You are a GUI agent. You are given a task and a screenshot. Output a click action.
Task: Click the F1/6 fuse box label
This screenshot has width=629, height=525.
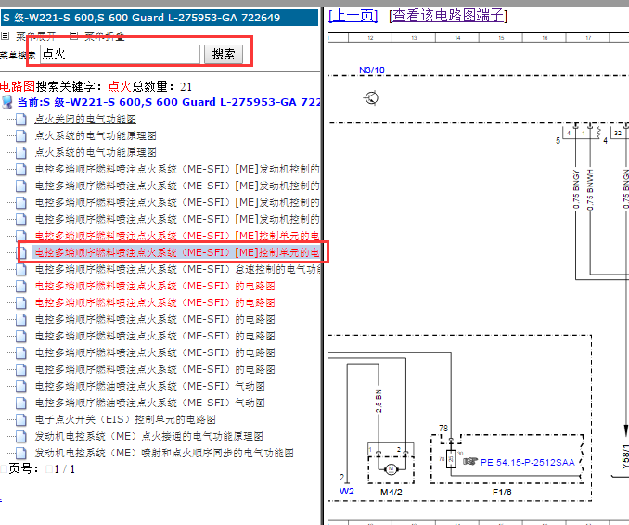[502, 493]
